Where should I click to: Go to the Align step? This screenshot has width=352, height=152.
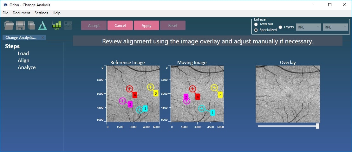point(23,60)
